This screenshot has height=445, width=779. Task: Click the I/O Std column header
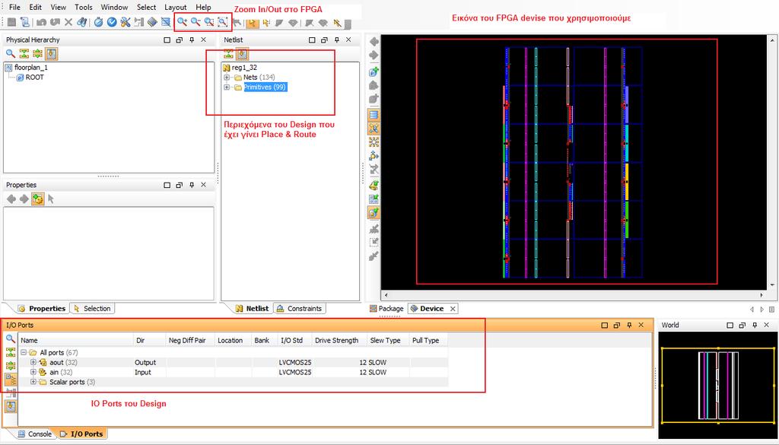[x=294, y=340]
